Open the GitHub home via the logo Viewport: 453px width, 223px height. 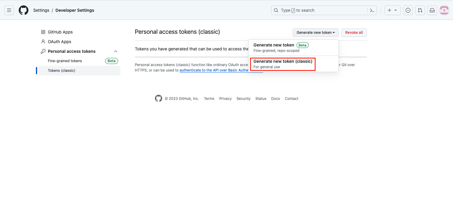[24, 10]
